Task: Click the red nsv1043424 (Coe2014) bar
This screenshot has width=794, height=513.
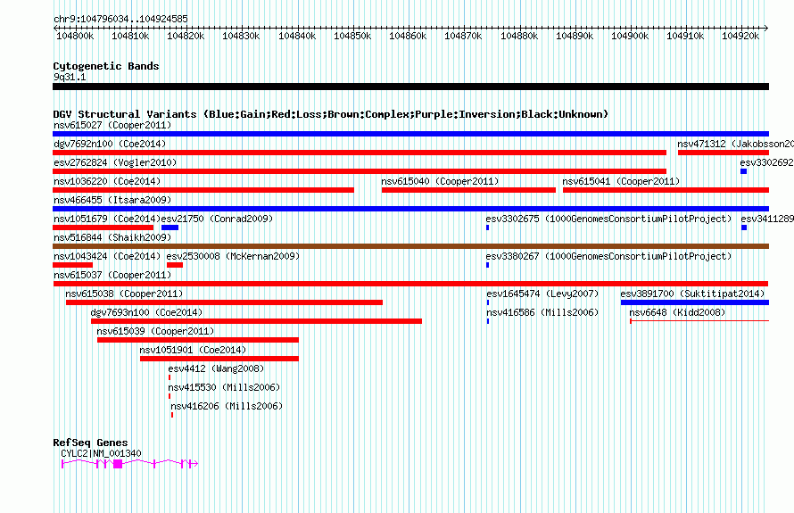Action: pos(73,265)
